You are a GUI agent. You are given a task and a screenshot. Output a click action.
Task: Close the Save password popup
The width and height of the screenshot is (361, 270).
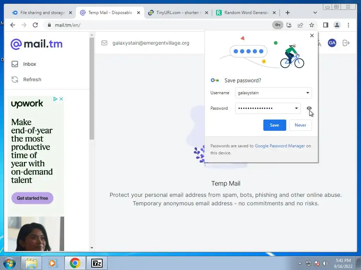312,36
